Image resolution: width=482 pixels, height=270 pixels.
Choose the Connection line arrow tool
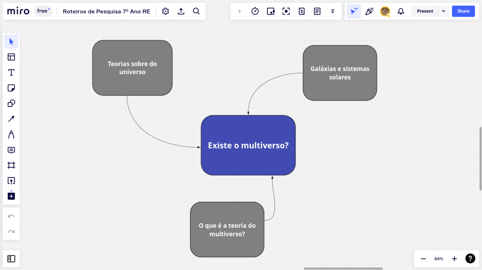click(x=11, y=119)
